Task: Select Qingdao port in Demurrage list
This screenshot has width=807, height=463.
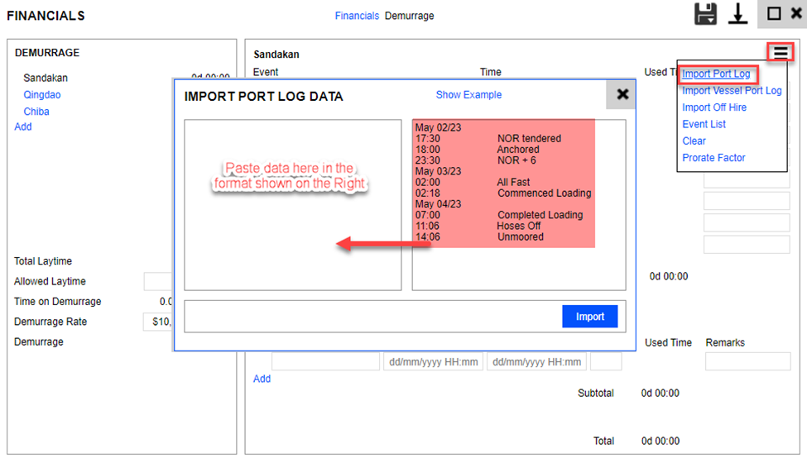Action: 42,95
